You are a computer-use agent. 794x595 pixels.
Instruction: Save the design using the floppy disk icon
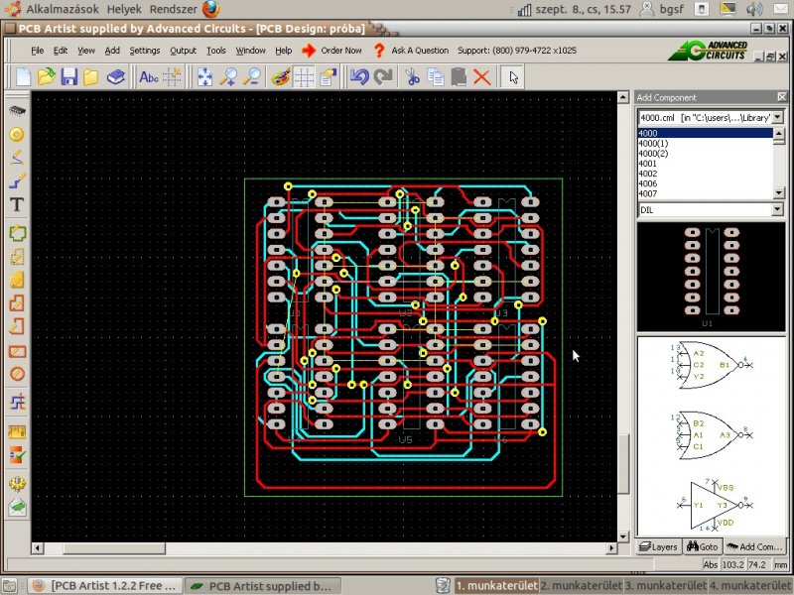point(68,77)
